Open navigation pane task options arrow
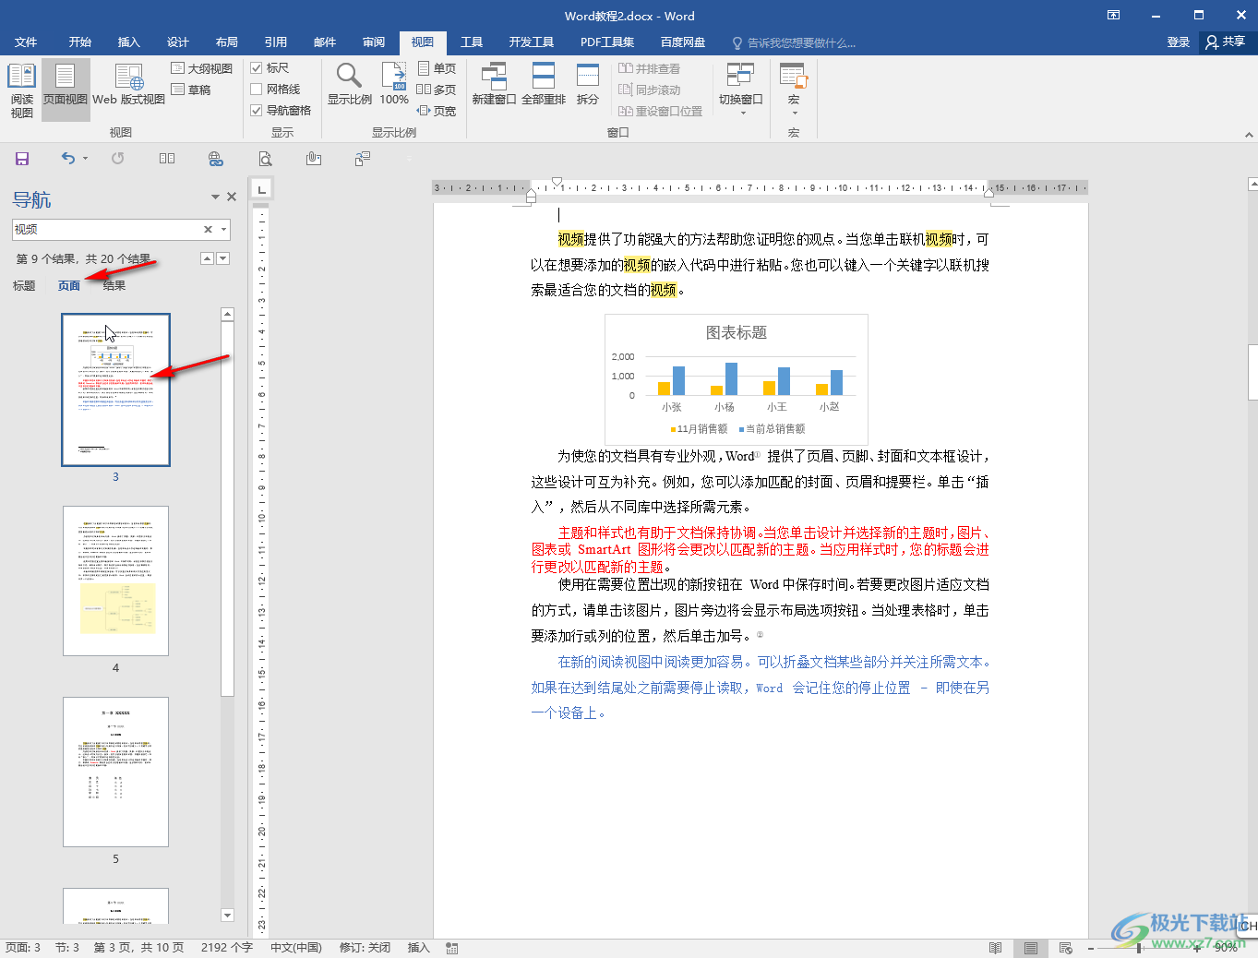This screenshot has height=958, width=1258. [215, 198]
